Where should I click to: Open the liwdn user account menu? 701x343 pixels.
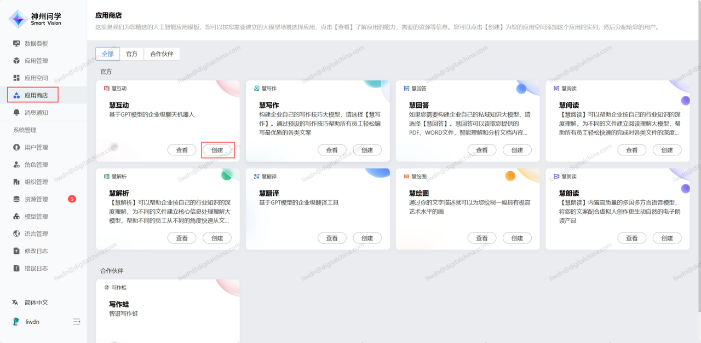[x=32, y=322]
